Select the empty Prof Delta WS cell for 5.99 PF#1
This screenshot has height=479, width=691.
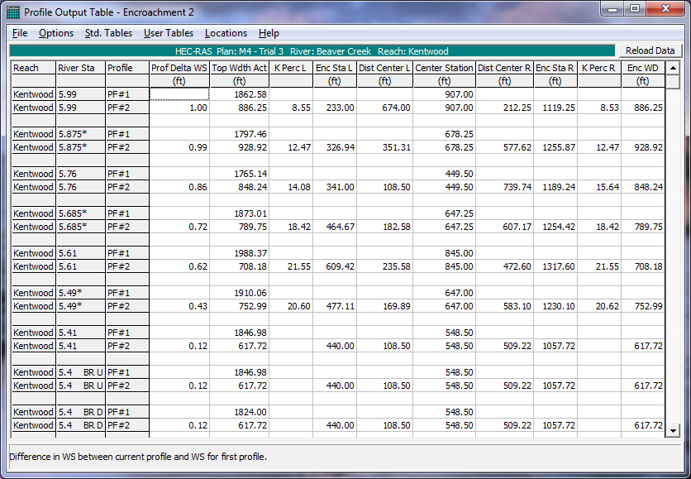[x=179, y=94]
